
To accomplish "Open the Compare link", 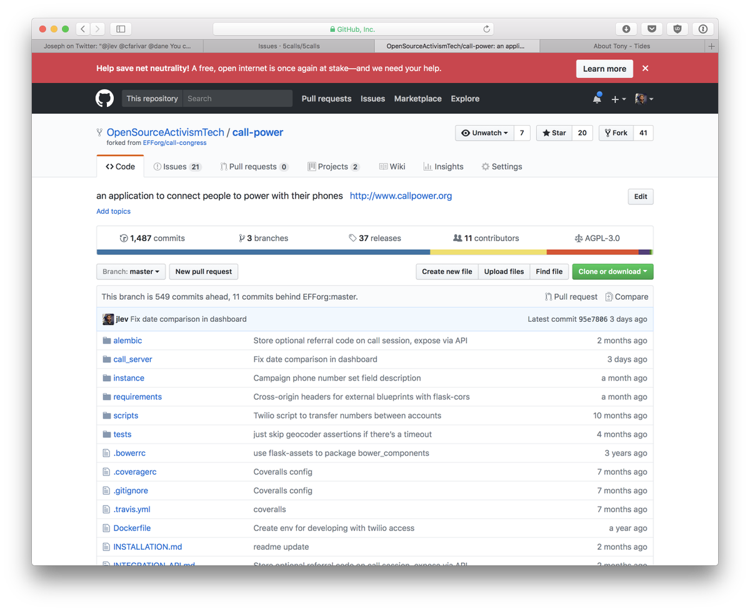I will click(627, 297).
